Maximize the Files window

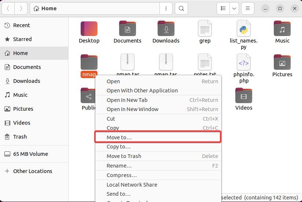point(280,8)
